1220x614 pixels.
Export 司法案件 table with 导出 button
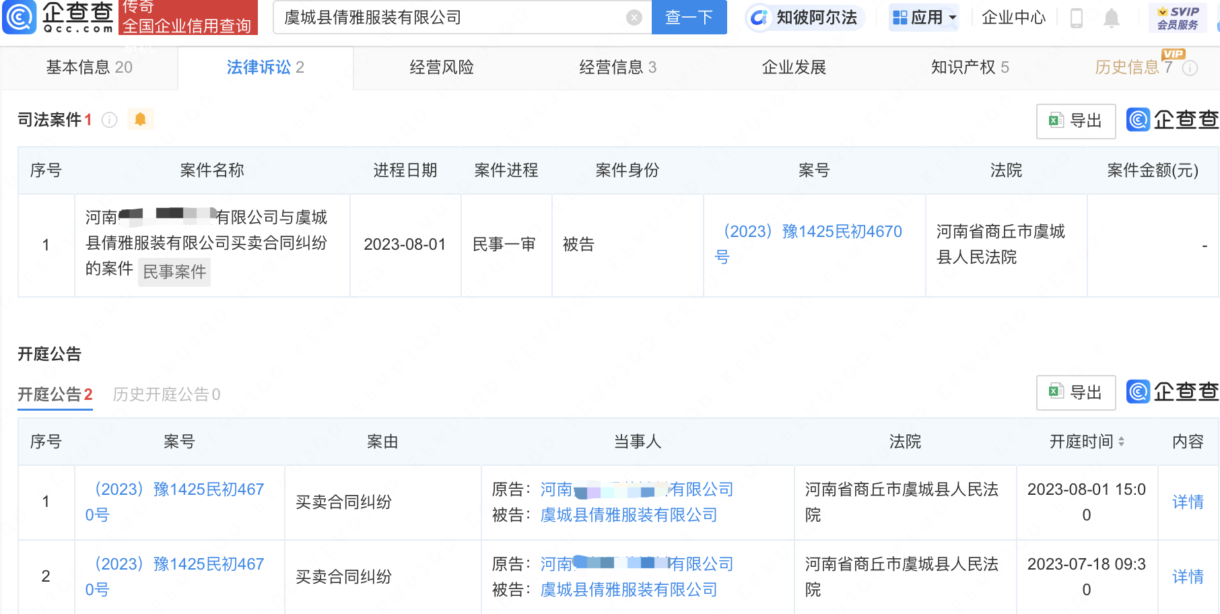1075,121
